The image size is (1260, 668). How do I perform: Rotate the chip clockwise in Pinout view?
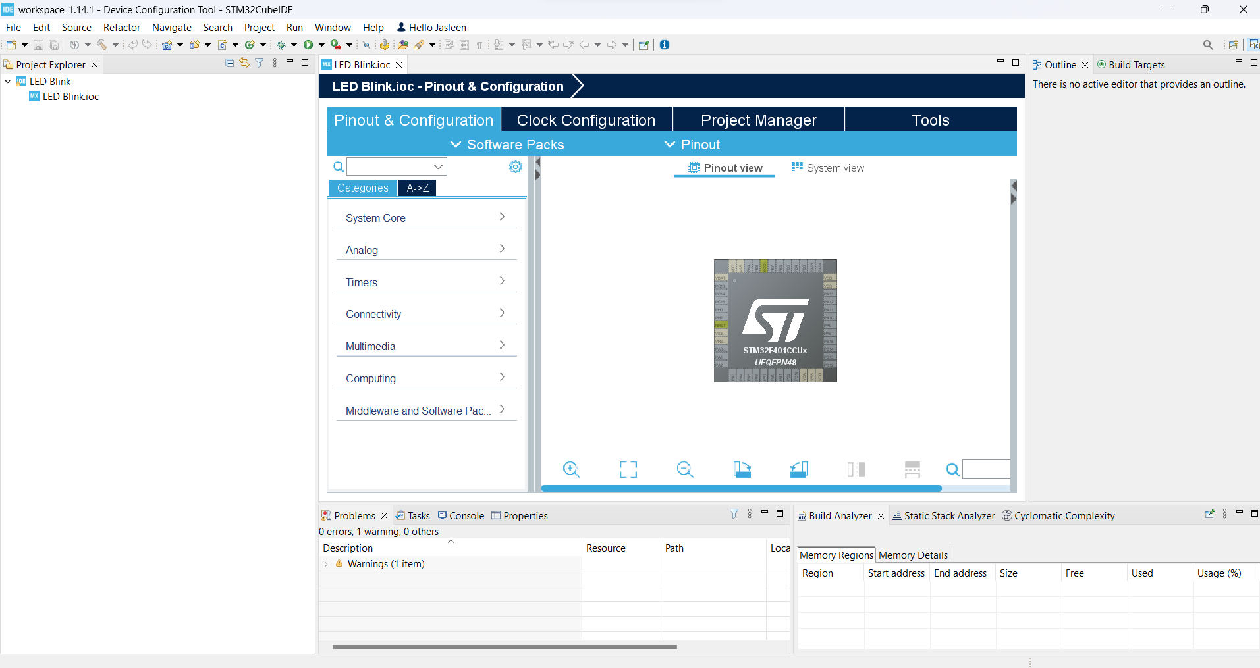click(x=742, y=469)
